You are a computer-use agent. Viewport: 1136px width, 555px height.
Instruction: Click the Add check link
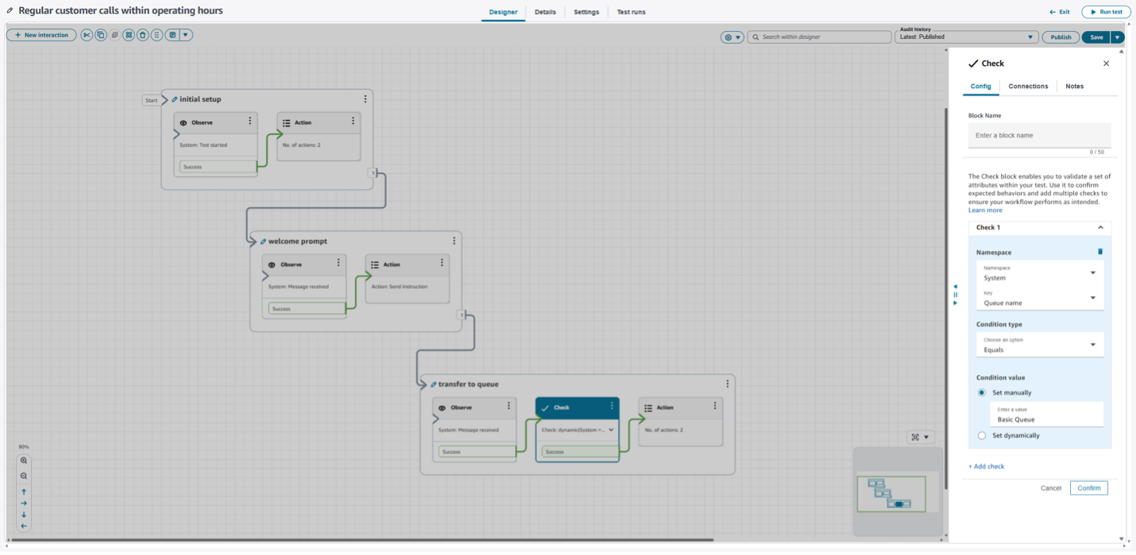[986, 466]
